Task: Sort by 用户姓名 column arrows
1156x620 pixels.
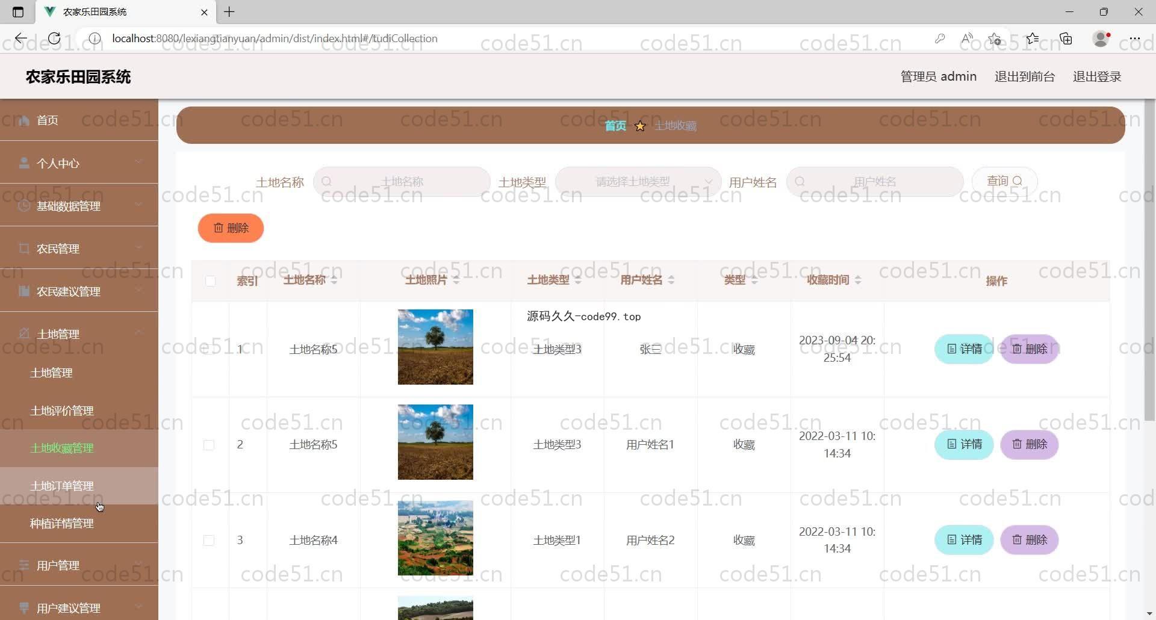Action: pyautogui.click(x=671, y=280)
